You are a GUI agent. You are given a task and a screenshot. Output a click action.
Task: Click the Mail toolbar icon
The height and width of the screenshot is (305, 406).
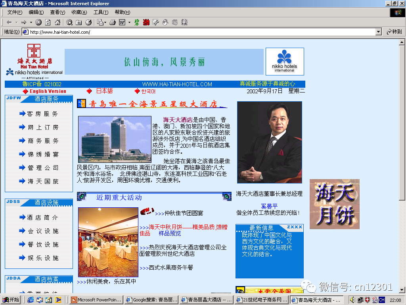(x=100, y=23)
